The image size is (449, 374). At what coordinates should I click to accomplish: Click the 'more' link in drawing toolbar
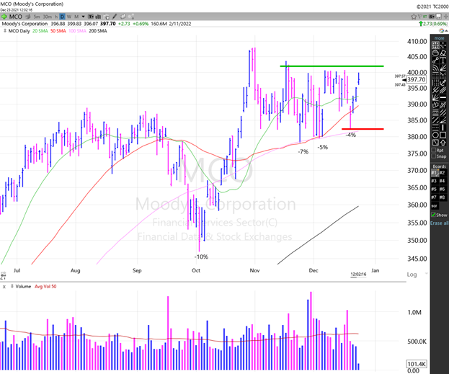(x=439, y=38)
